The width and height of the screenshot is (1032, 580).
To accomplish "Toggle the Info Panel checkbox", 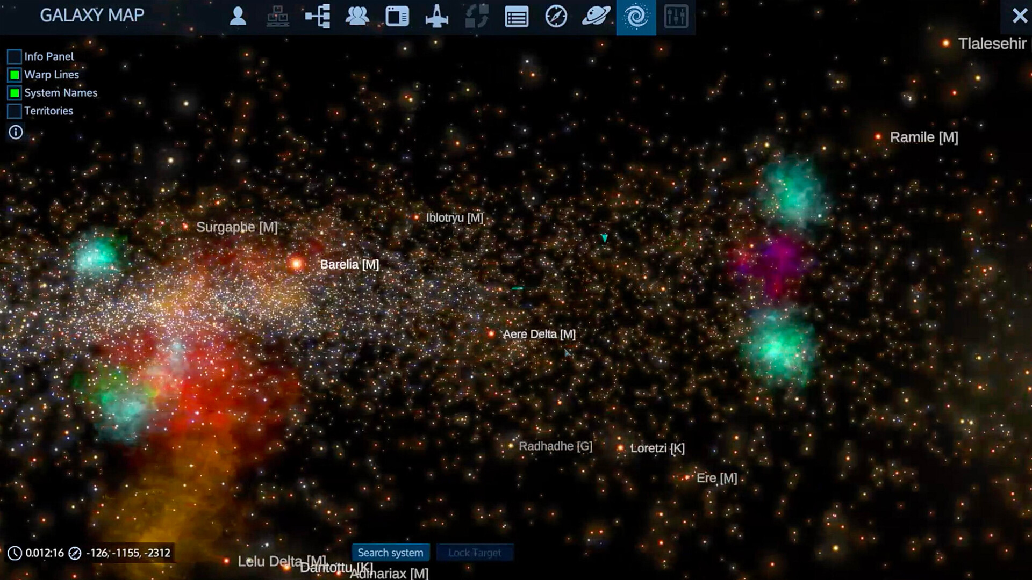I will pyautogui.click(x=13, y=56).
